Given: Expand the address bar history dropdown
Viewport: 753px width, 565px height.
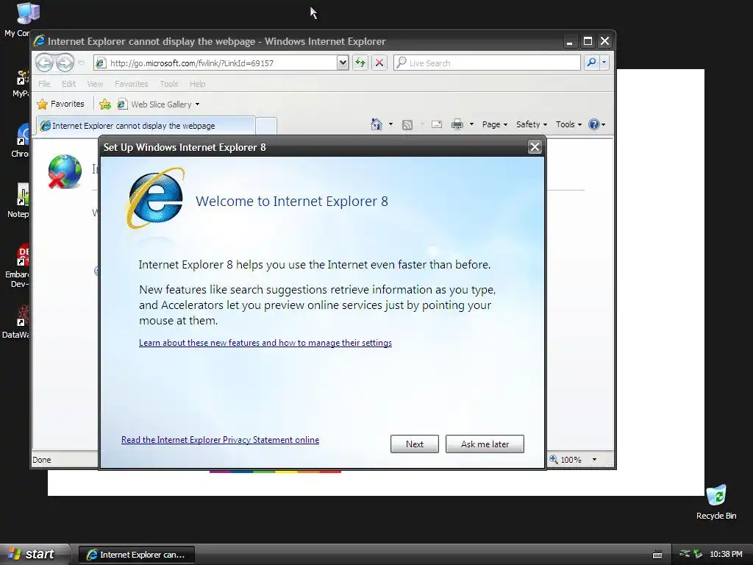Looking at the screenshot, I should tap(343, 63).
